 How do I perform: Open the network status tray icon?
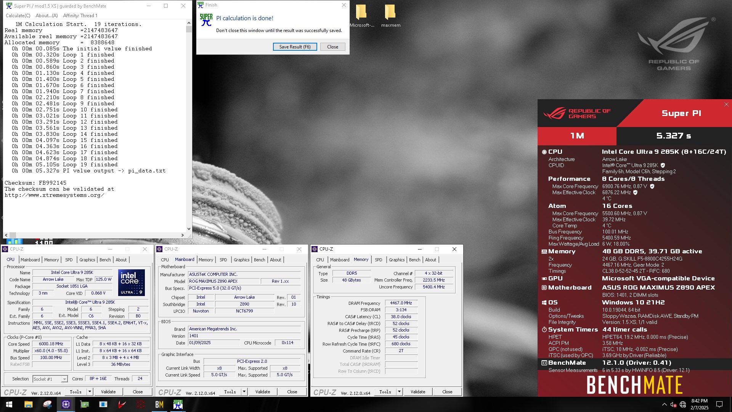click(x=683, y=404)
